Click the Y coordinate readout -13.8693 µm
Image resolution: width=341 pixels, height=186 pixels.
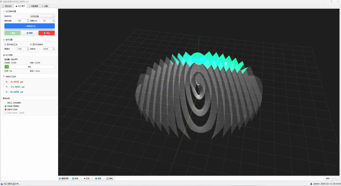(x=15, y=87)
